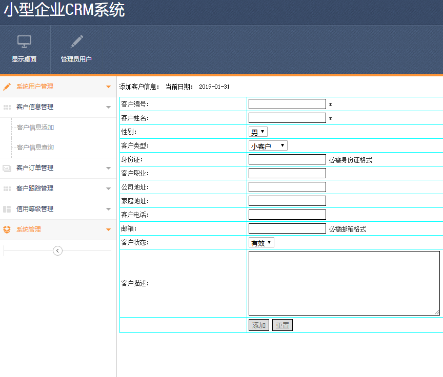This screenshot has width=443, height=377.
Task: Open the 客户跟踪管理 menu
Action: coord(58,188)
